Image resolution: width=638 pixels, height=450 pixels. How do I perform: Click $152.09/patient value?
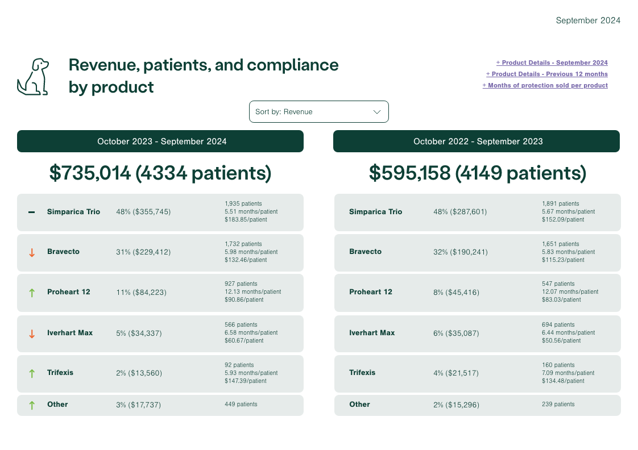pos(563,219)
